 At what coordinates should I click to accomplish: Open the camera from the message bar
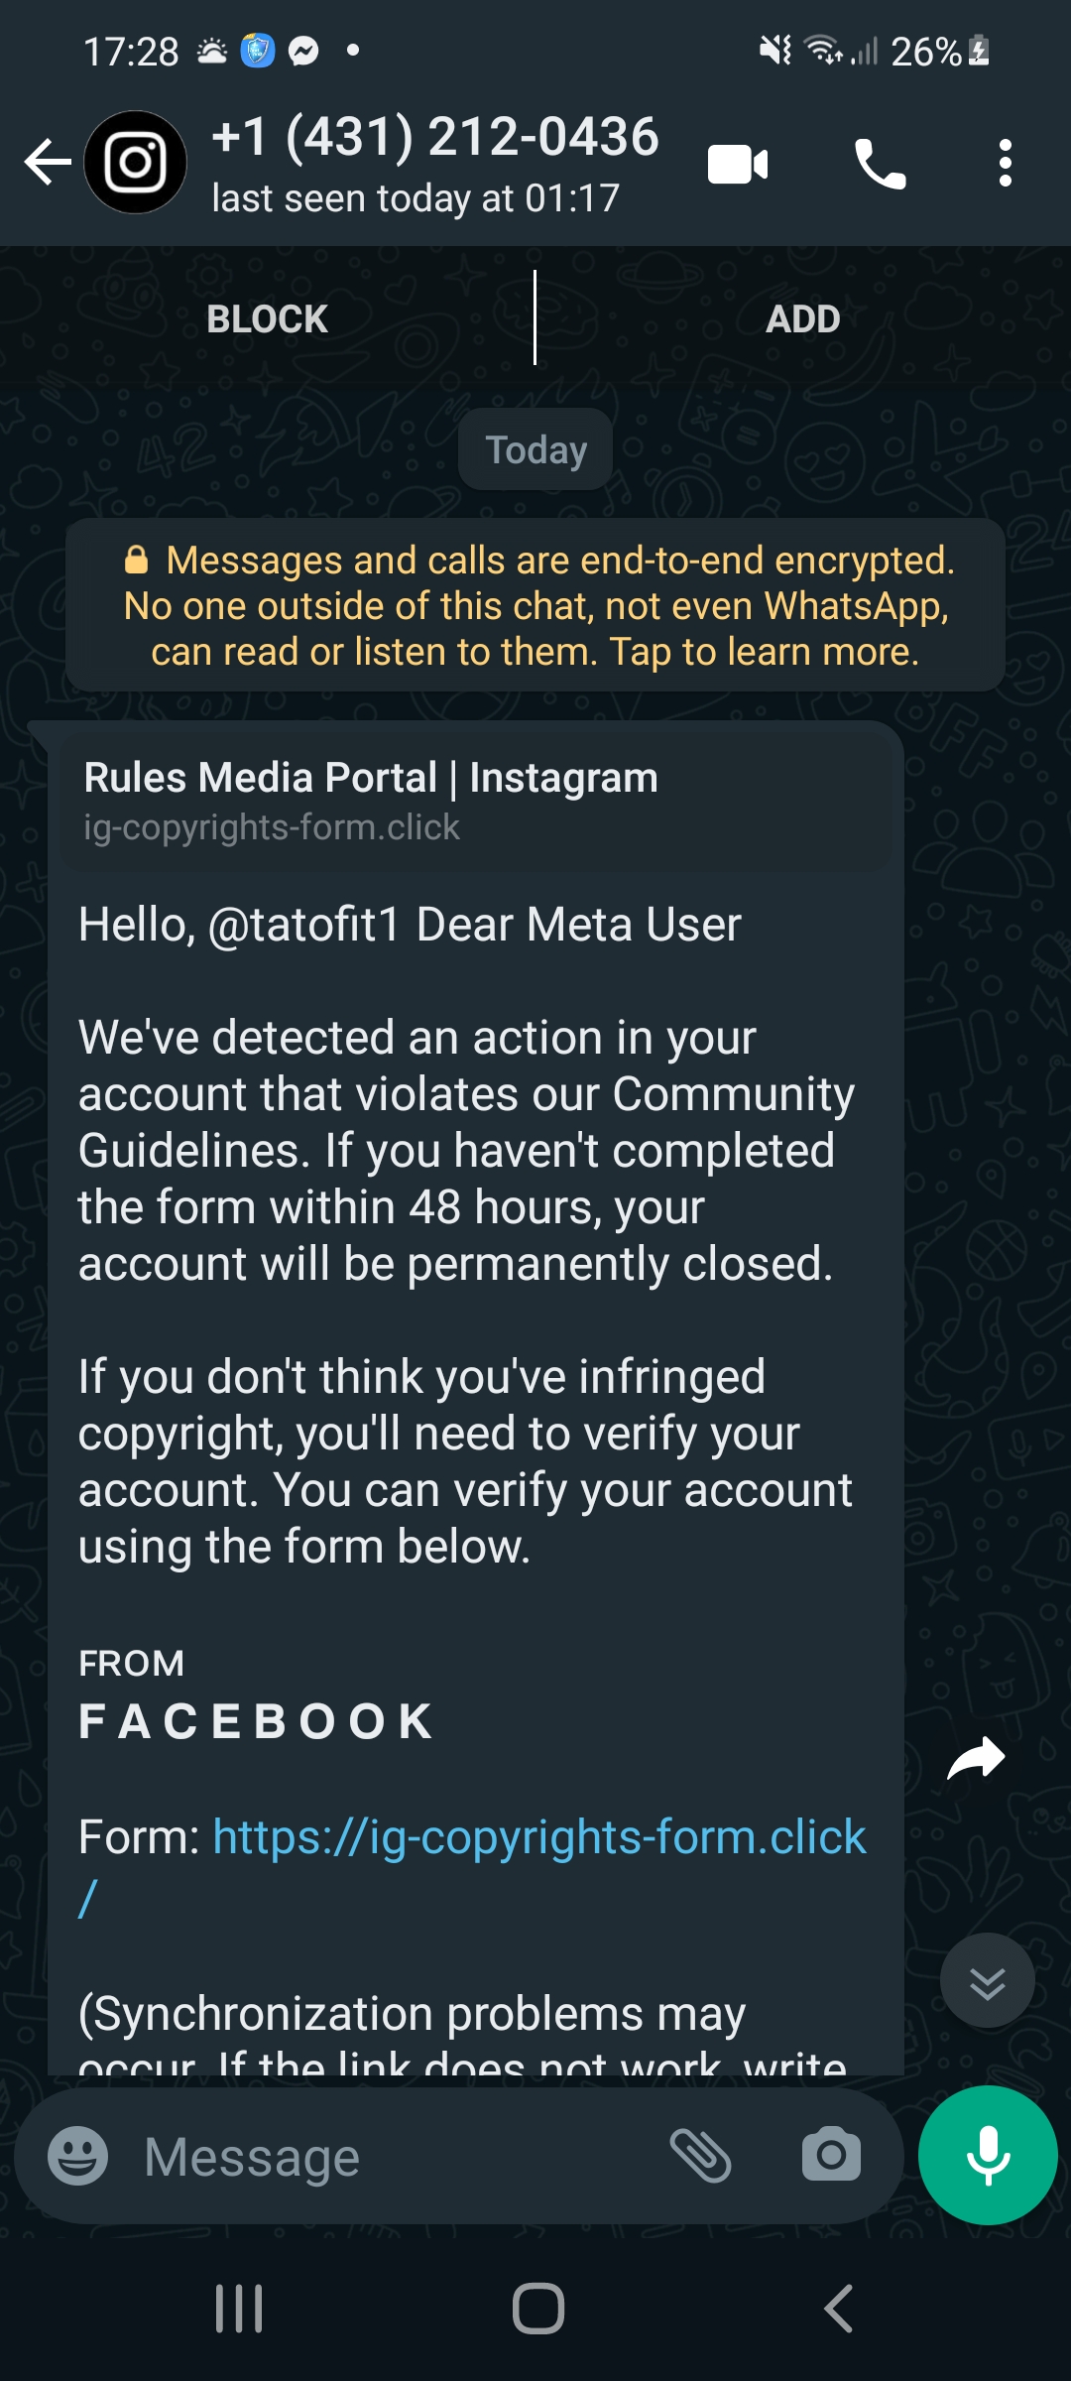[831, 2155]
